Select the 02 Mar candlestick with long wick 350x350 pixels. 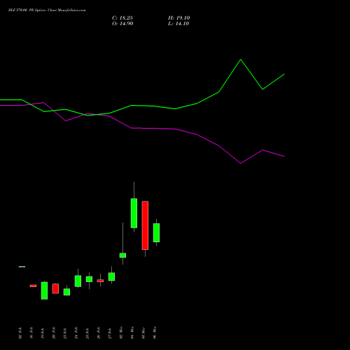click(x=122, y=255)
